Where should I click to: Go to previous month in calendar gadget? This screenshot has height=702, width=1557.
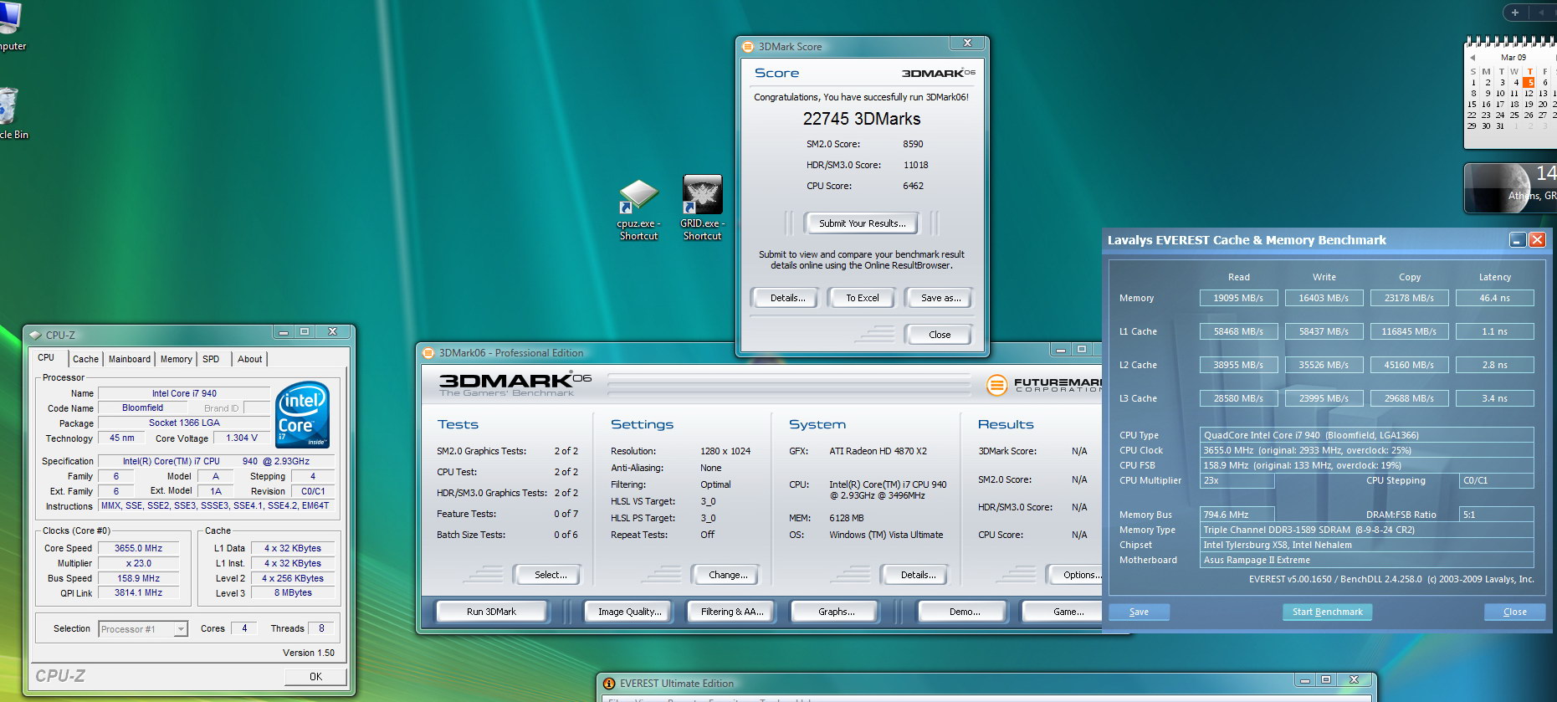click(1472, 58)
